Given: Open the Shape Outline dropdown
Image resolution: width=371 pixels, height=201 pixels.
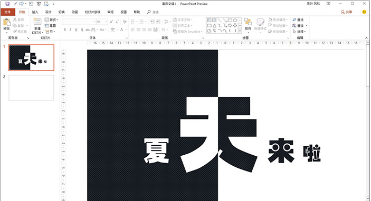Looking at the screenshot, I should (x=278, y=25).
